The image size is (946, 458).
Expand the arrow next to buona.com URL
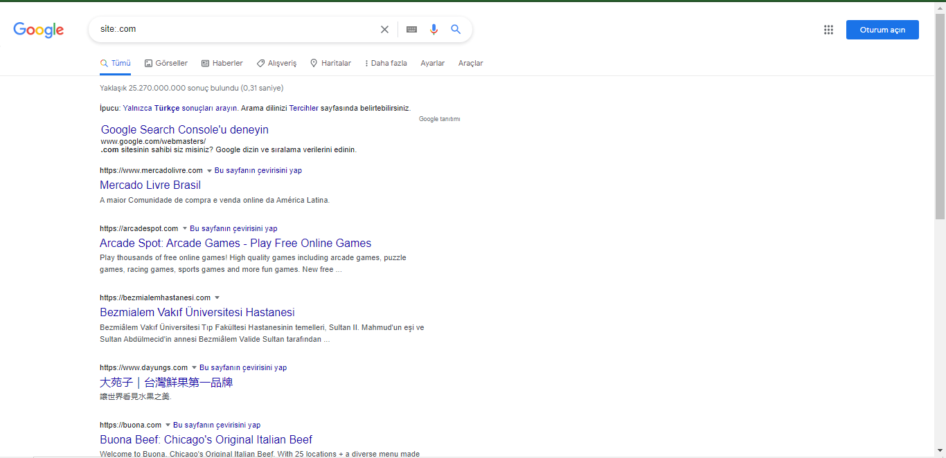tap(168, 425)
